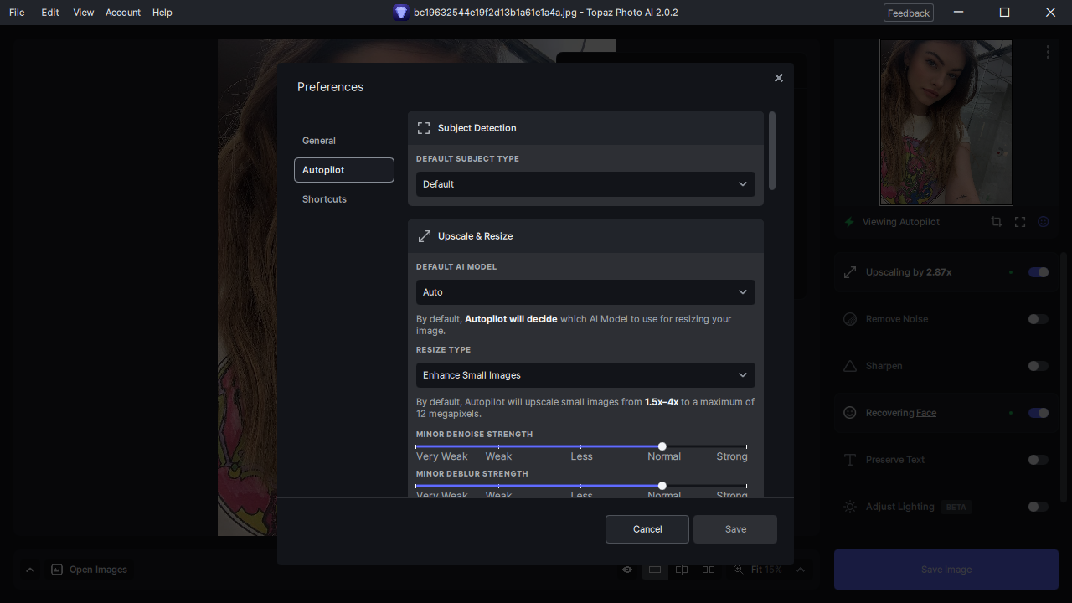The image size is (1072, 603).
Task: Open the Account menu
Action: [123, 13]
